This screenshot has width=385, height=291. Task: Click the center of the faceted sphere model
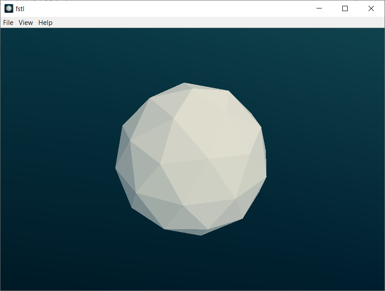click(191, 159)
